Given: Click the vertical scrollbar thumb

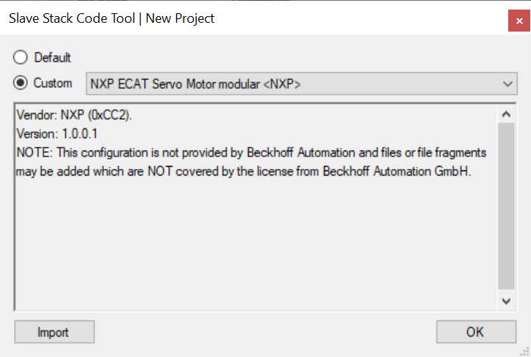Looking at the screenshot, I should coord(506,206).
